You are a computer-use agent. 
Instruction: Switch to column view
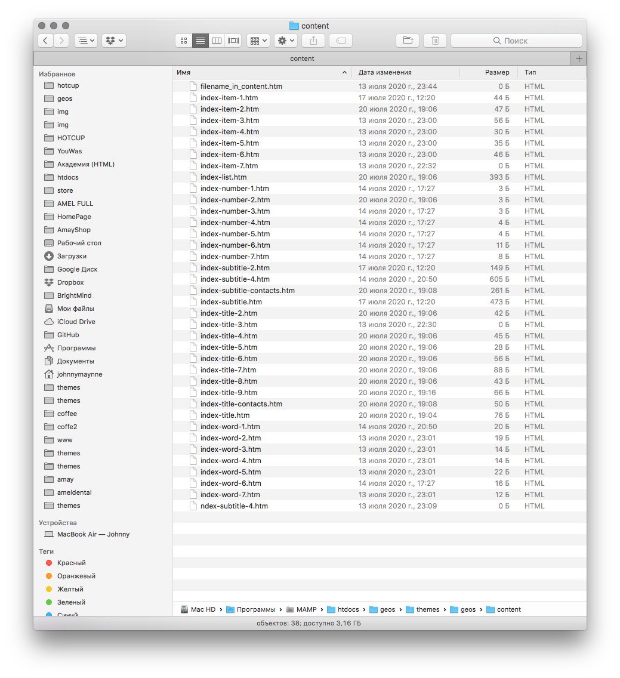(217, 41)
